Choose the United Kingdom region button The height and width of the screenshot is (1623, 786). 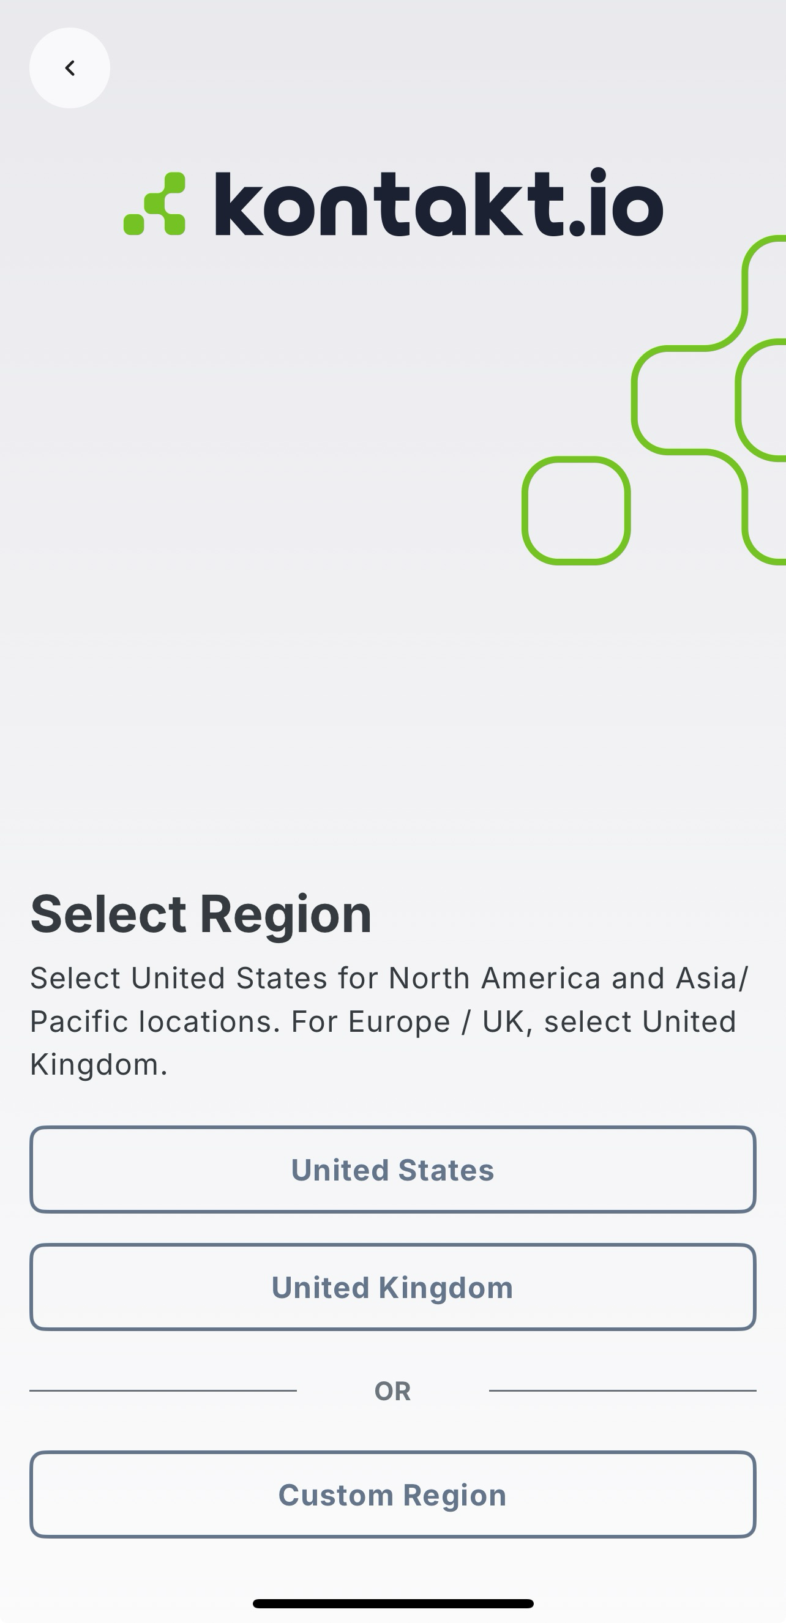point(392,1287)
